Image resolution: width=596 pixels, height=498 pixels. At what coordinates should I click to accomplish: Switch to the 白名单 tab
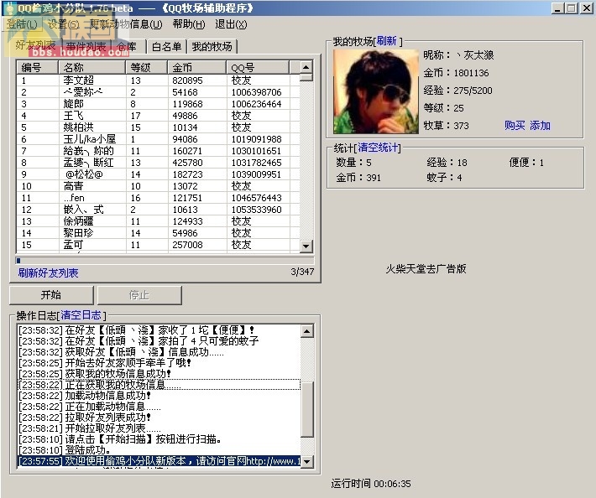(x=166, y=47)
